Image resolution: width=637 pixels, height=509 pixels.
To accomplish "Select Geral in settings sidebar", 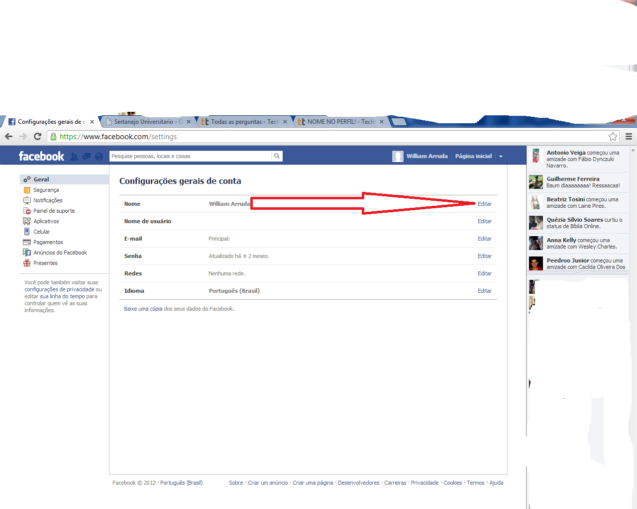I will (x=64, y=179).
